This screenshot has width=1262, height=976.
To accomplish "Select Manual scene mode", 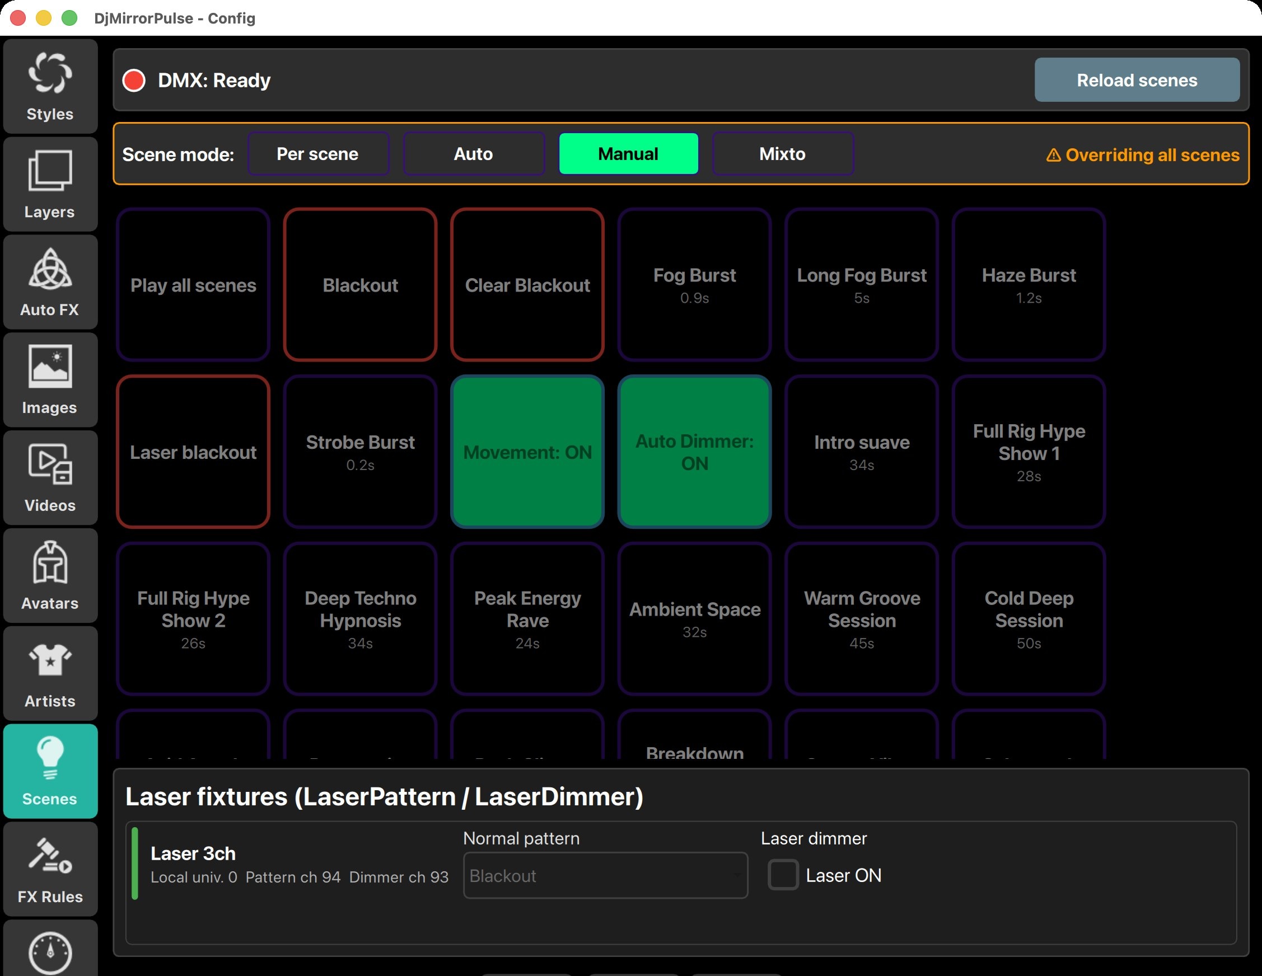I will [x=628, y=153].
